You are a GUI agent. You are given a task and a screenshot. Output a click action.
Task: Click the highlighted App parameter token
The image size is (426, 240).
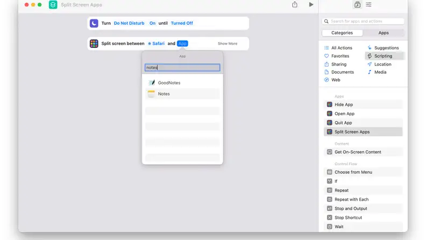point(182,44)
